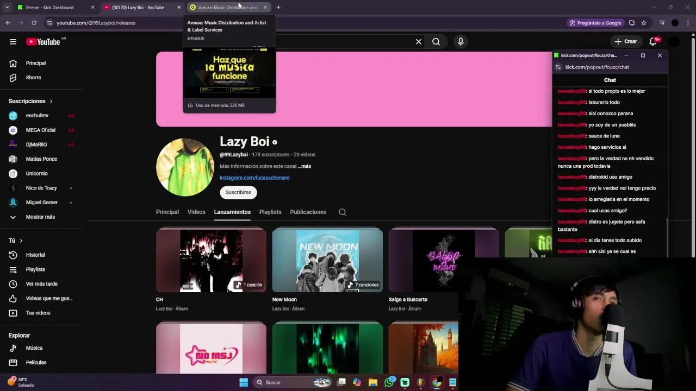Click the address bar URL field
The image size is (696, 391).
tap(304, 23)
